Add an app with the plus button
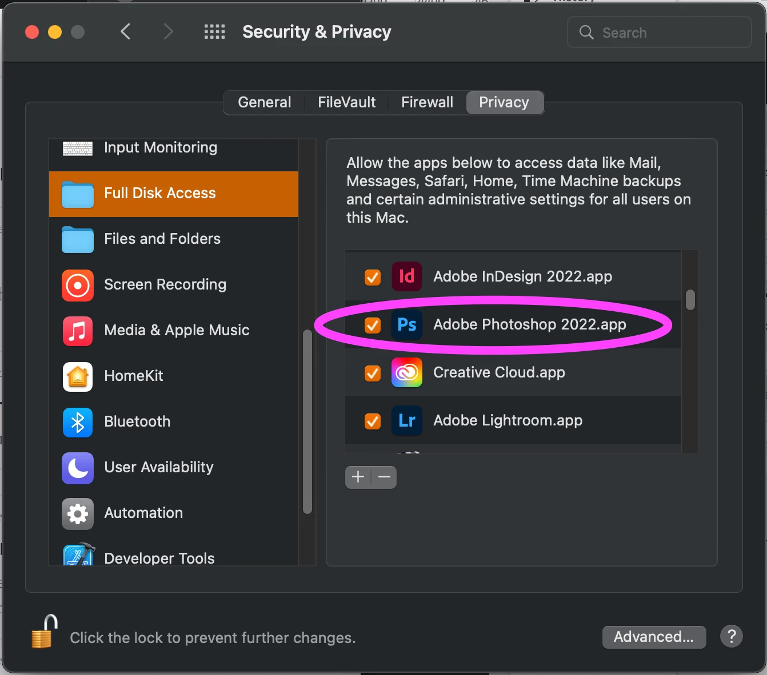The height and width of the screenshot is (675, 767). 358,477
